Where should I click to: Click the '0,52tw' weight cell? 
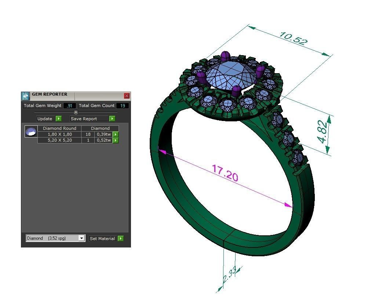coord(103,140)
